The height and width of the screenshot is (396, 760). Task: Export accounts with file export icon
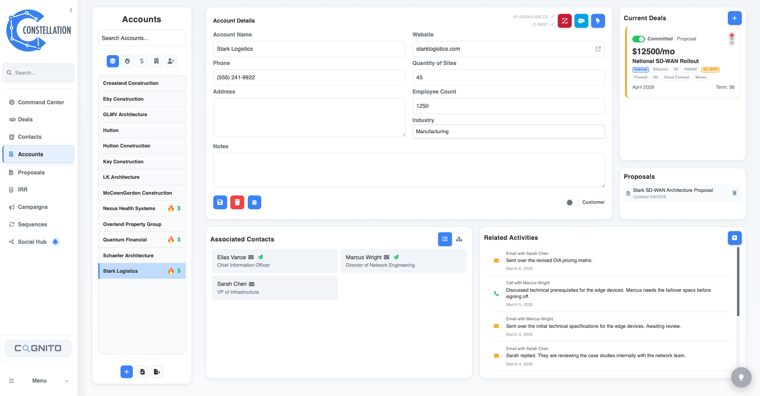coord(157,371)
